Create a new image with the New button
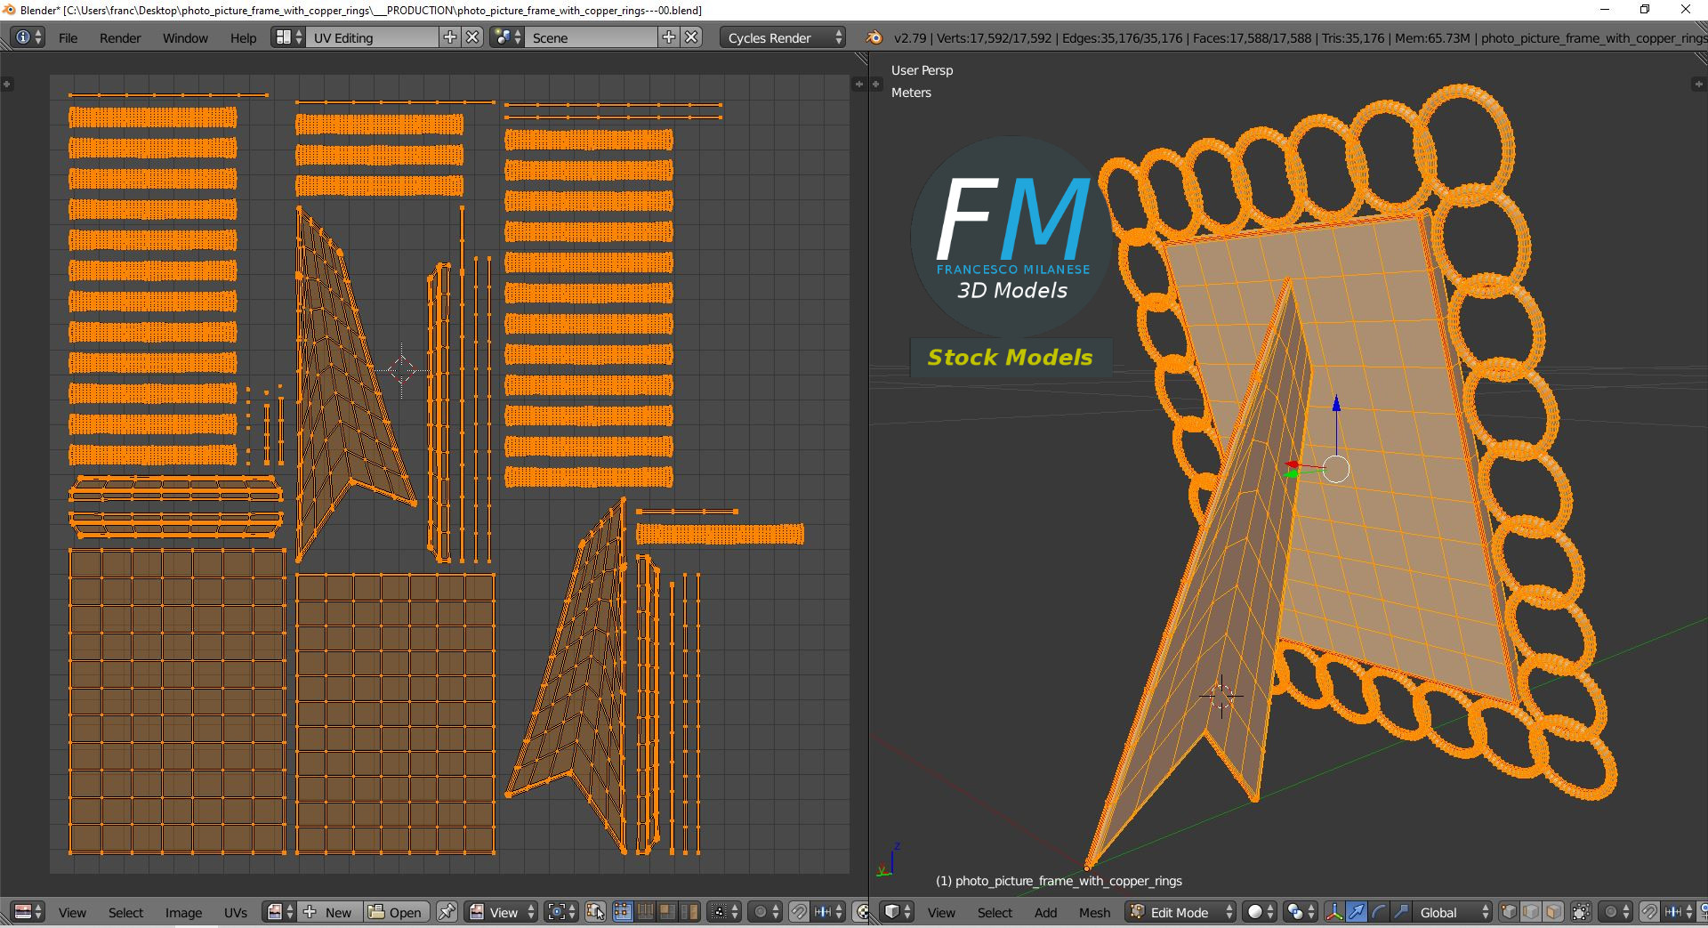This screenshot has height=928, width=1708. [x=329, y=912]
